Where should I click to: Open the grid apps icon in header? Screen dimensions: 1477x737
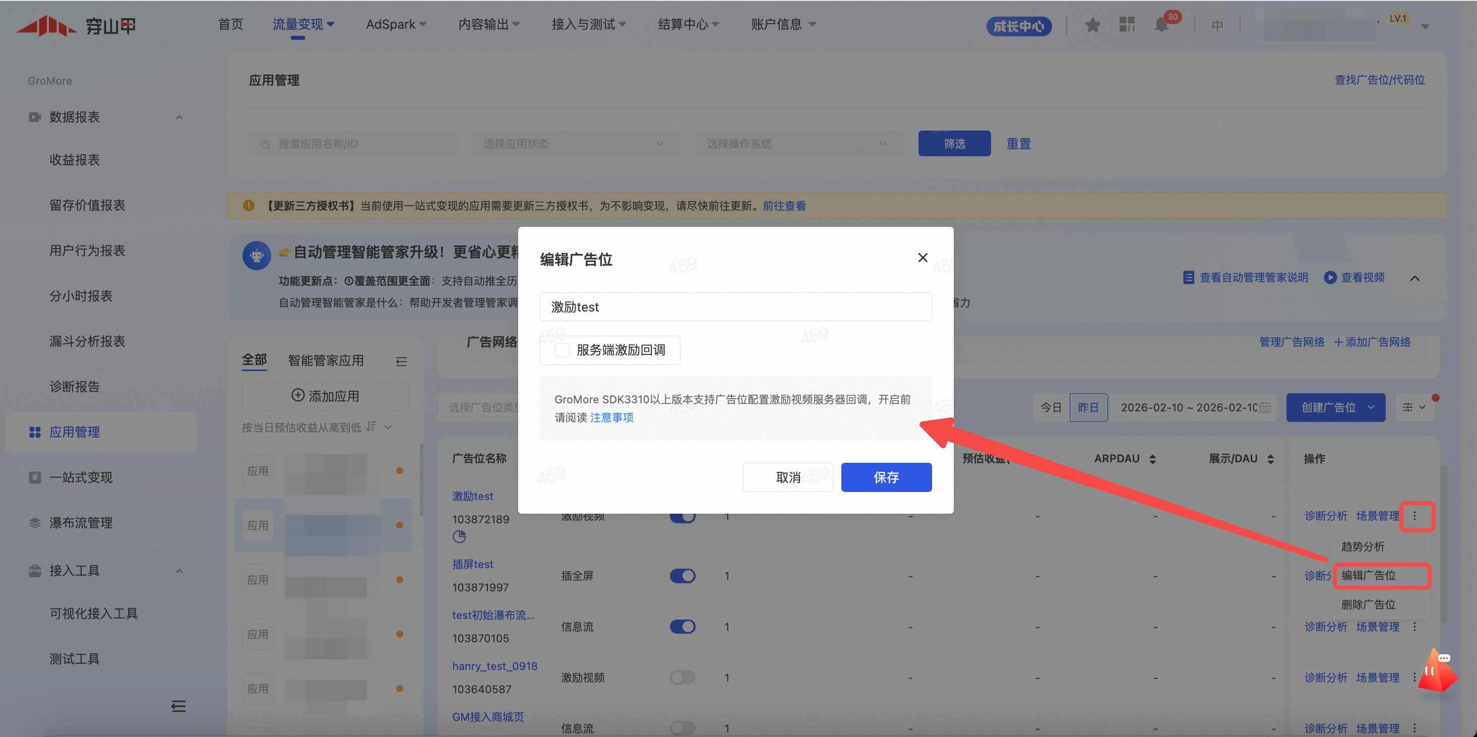1127,25
